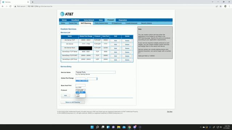Open the Device tab
The image size is (232, 130).
pos(64,20)
